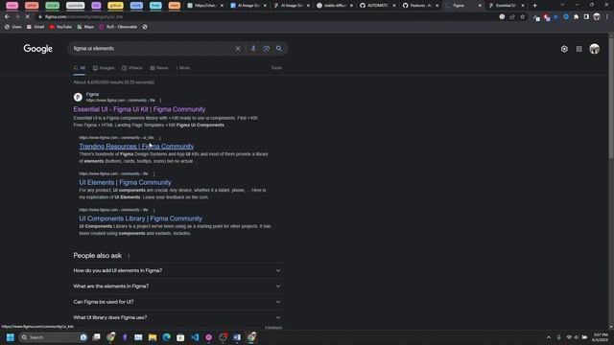Close the Figma browser tab
This screenshot has height=345, width=614.
point(480,6)
